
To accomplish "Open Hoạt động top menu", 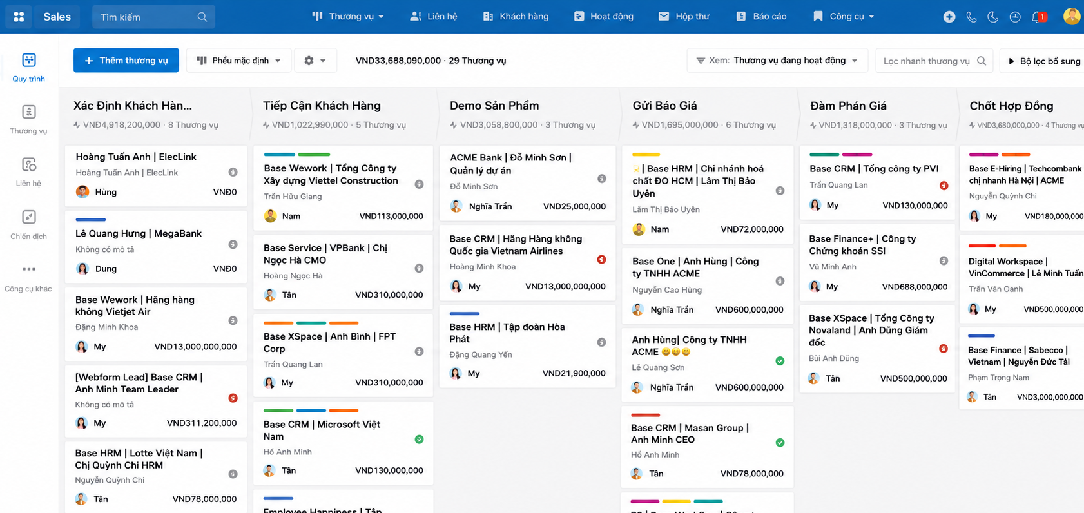I will (604, 17).
